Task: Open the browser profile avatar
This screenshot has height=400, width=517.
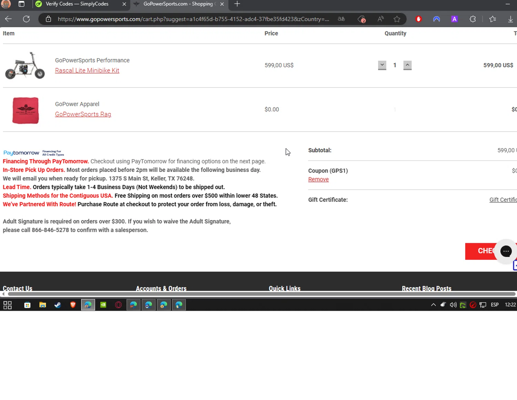Action: (x=6, y=4)
